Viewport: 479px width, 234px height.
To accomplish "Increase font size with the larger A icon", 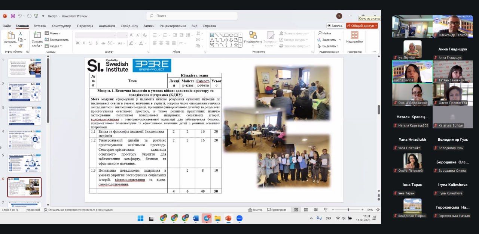I will 132,35.
